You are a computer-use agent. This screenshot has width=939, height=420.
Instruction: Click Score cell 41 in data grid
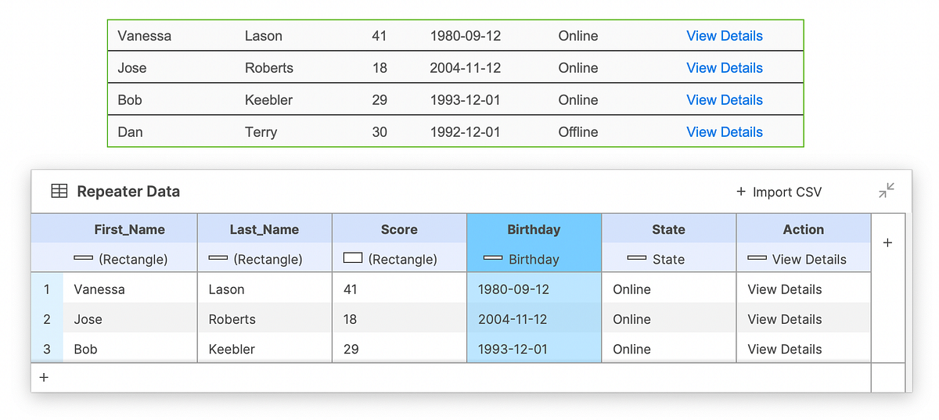(x=399, y=289)
